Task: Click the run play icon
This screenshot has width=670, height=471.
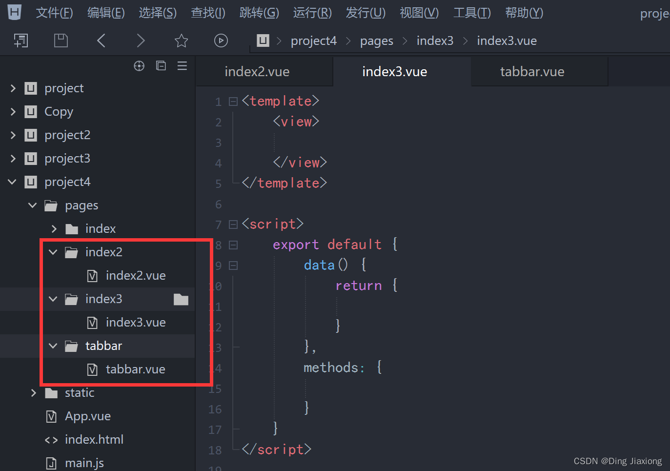Action: (221, 41)
